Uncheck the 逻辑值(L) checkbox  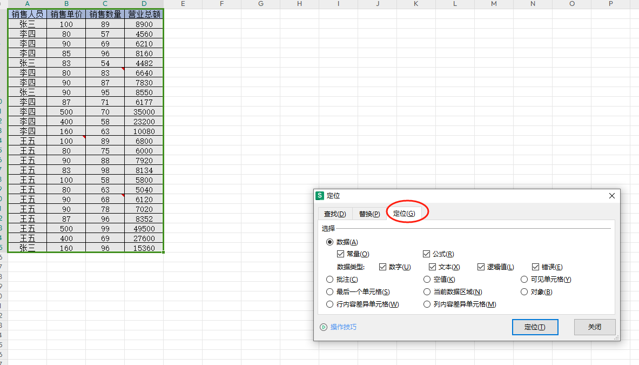481,267
